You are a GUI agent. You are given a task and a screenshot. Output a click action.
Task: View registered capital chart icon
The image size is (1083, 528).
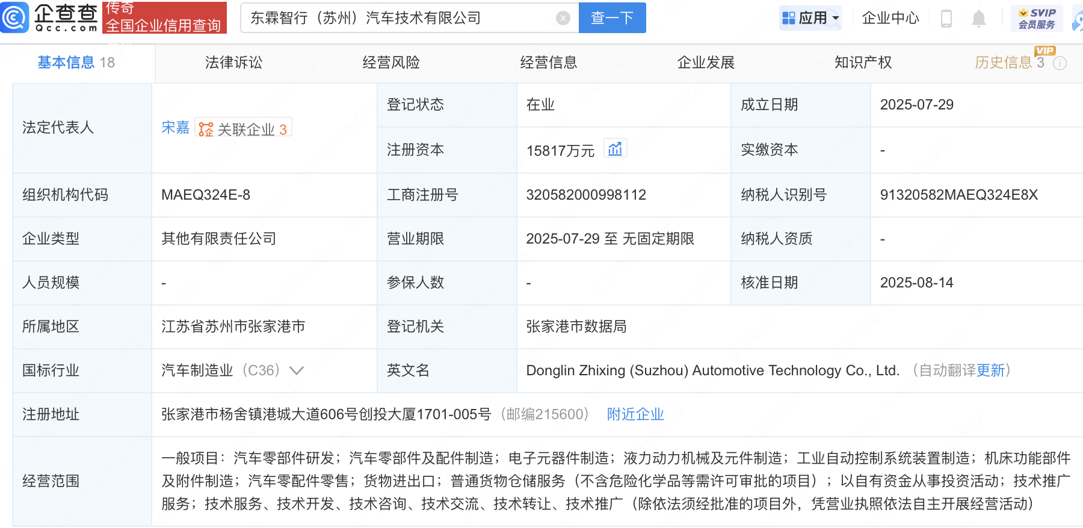pos(615,149)
